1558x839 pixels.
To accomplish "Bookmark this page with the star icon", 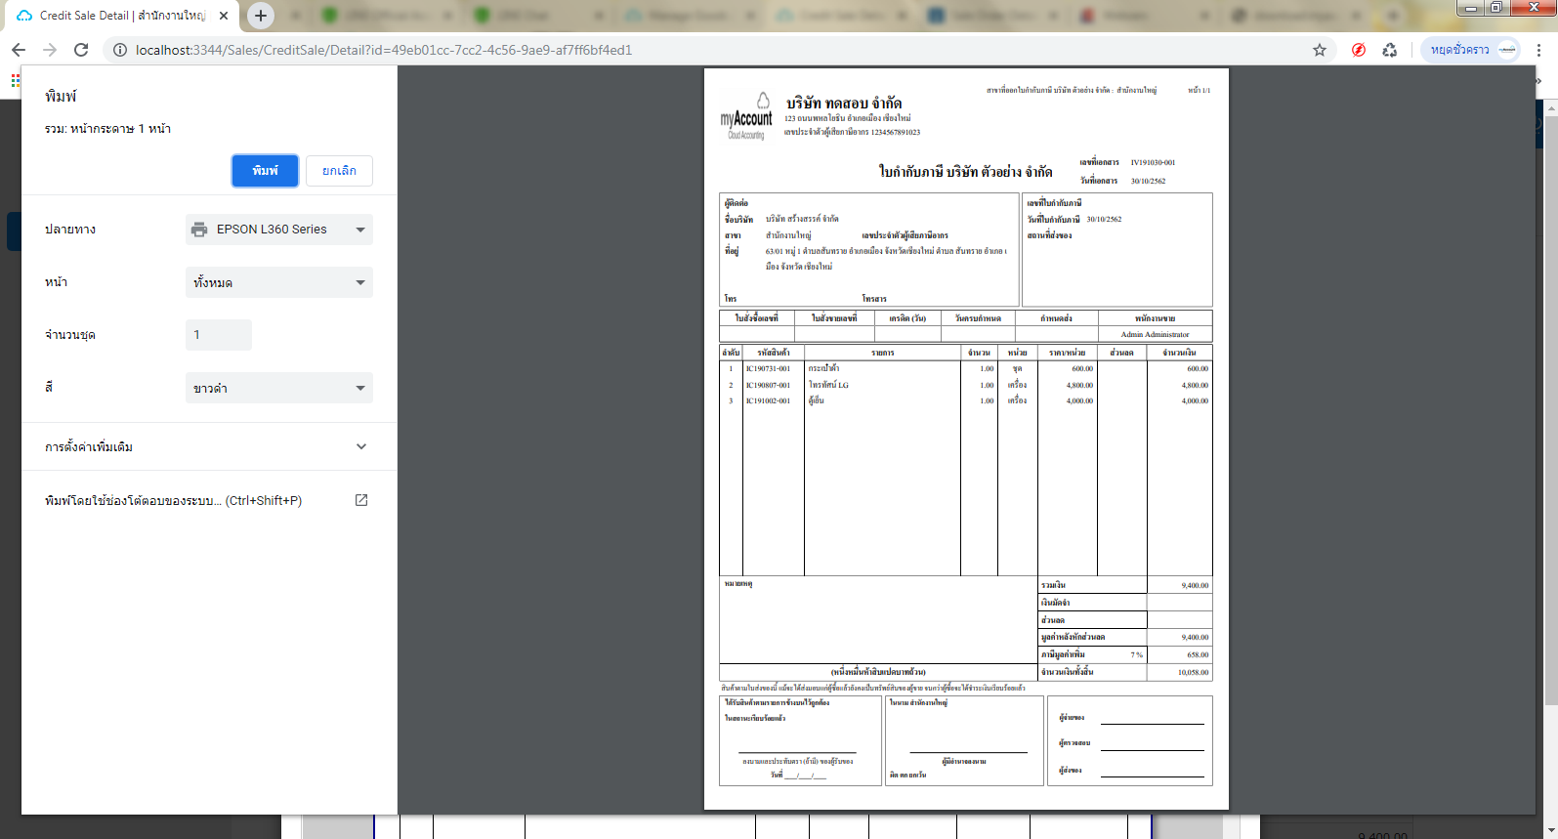I will (x=1320, y=50).
